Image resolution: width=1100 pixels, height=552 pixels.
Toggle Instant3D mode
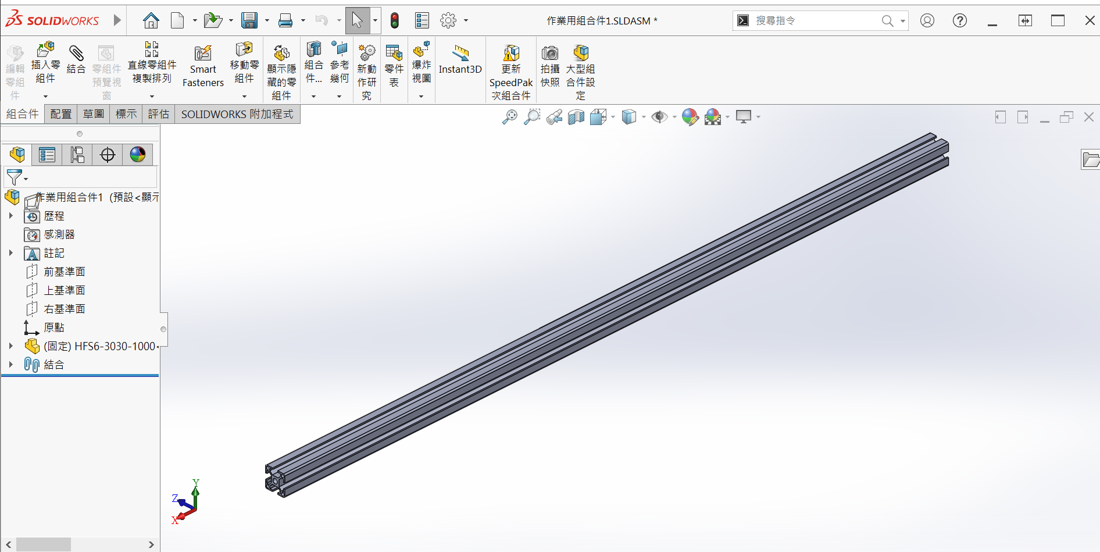coord(460,54)
